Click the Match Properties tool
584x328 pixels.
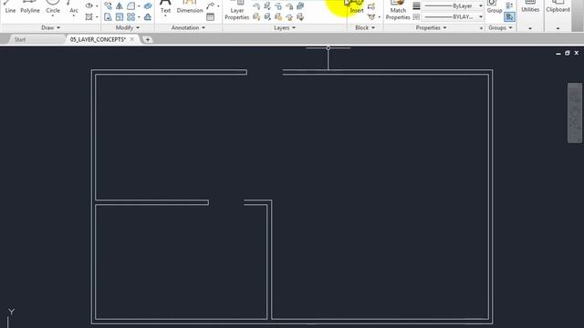click(398, 10)
